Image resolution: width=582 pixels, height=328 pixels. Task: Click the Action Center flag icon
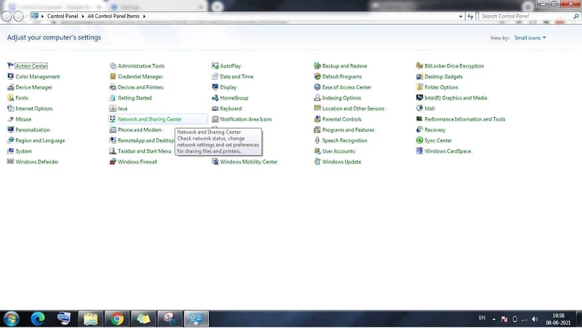tap(11, 66)
